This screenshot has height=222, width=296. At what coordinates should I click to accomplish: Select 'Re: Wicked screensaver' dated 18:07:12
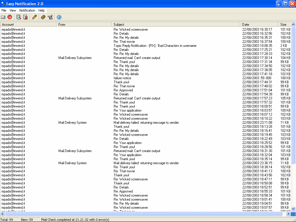[x=146, y=114]
